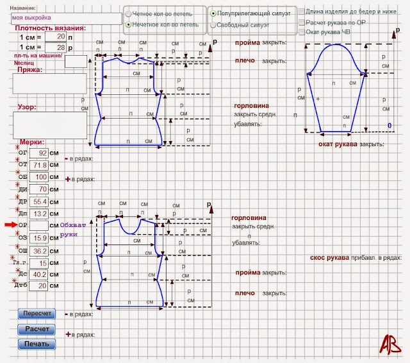
Task: Toggle the Окат рукава ЧВ checkbox
Action: coord(302,32)
